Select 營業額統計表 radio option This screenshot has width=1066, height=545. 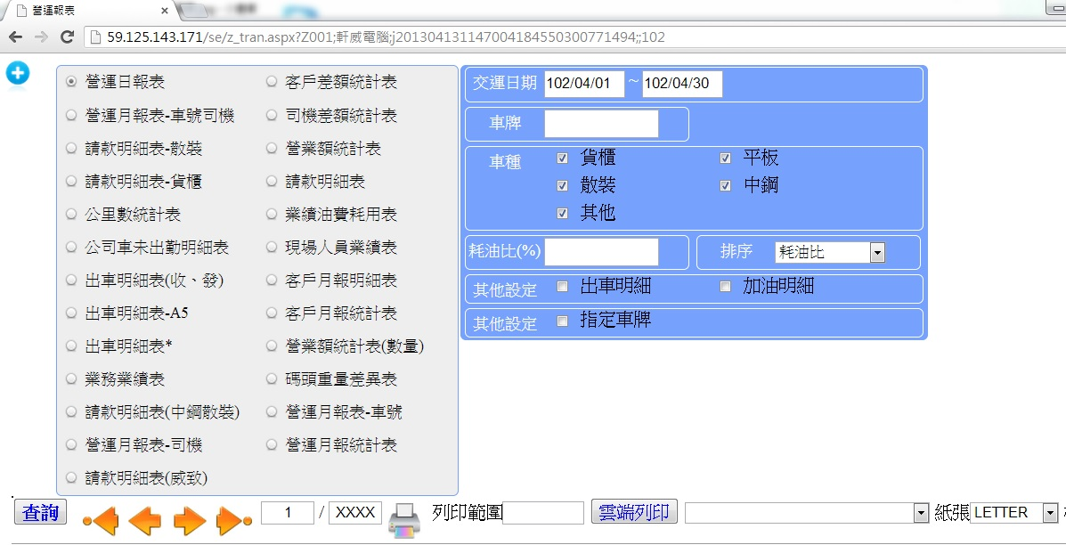coord(272,148)
